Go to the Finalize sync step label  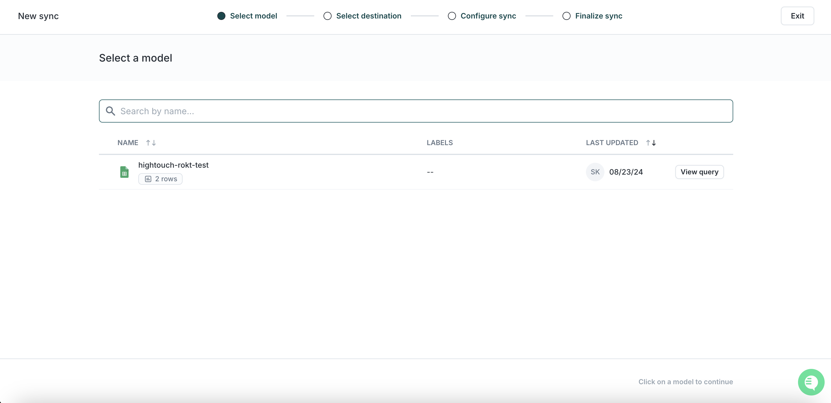pyautogui.click(x=599, y=16)
